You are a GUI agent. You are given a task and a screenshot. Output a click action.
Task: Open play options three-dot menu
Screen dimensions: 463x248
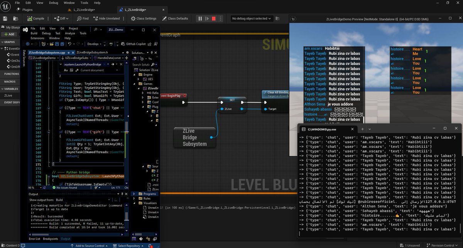coord(221,18)
